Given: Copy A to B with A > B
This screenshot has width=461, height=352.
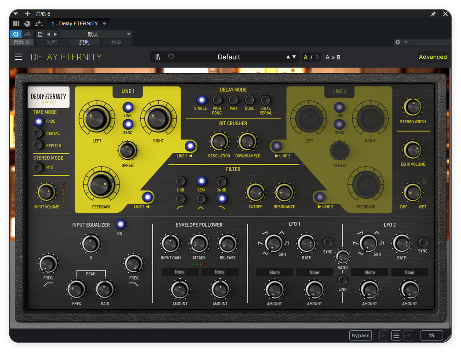Looking at the screenshot, I should click(333, 58).
